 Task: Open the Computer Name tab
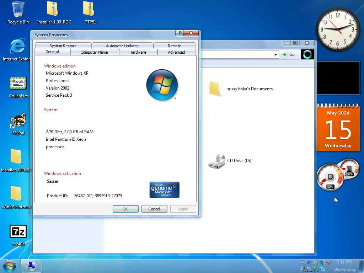(94, 52)
